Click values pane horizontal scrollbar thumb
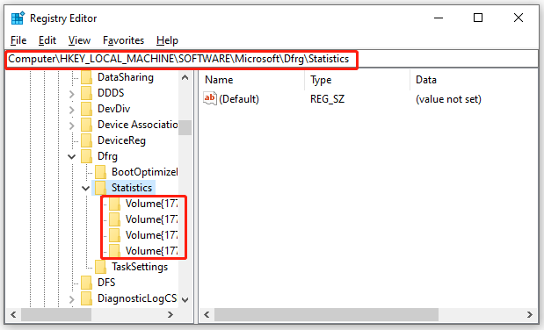 point(326,315)
